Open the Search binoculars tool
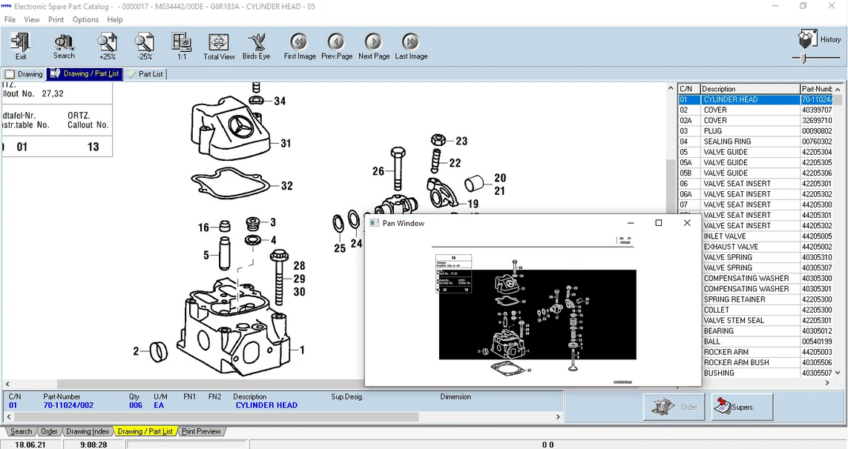Image resolution: width=848 pixels, height=449 pixels. click(x=64, y=45)
